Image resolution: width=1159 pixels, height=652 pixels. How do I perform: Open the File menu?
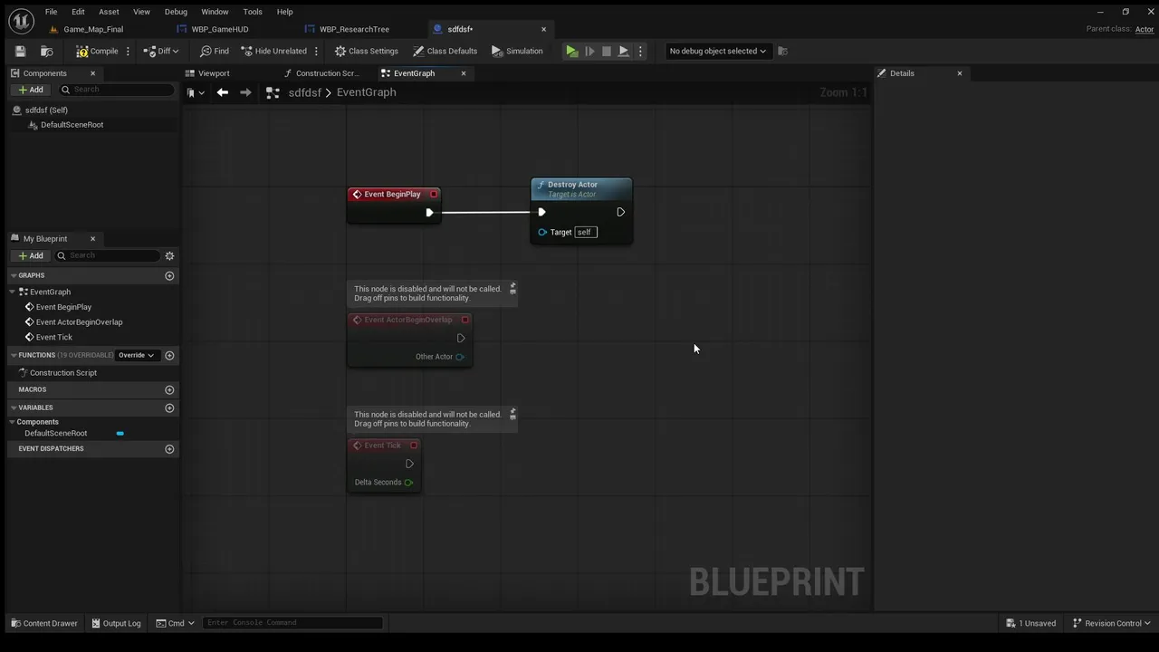point(52,12)
